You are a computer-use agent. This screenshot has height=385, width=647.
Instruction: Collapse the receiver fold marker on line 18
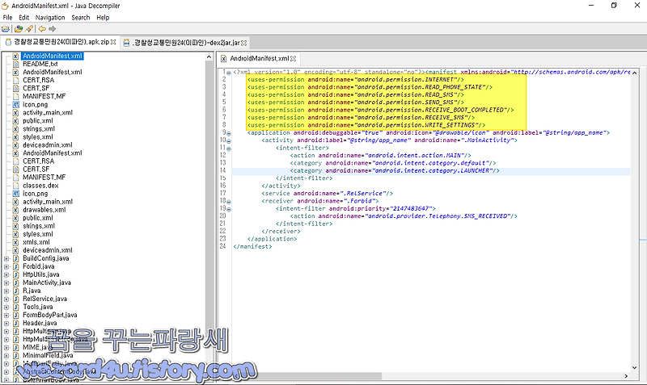(x=229, y=202)
